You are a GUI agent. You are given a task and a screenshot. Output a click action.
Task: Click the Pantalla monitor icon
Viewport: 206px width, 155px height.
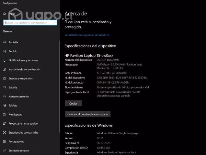point(5,42)
